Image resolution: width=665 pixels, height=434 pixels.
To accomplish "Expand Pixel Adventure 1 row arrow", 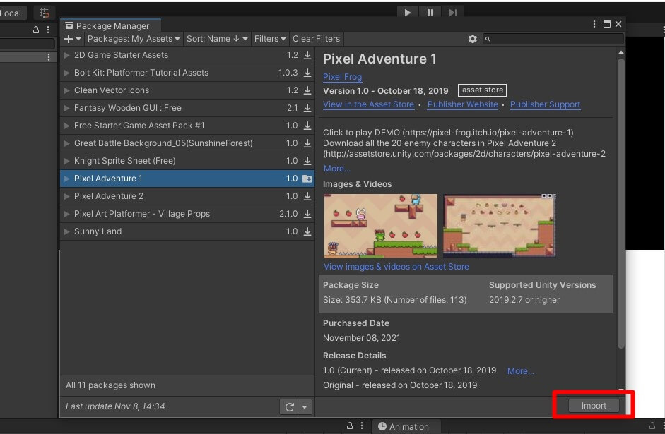I will 66,179.
